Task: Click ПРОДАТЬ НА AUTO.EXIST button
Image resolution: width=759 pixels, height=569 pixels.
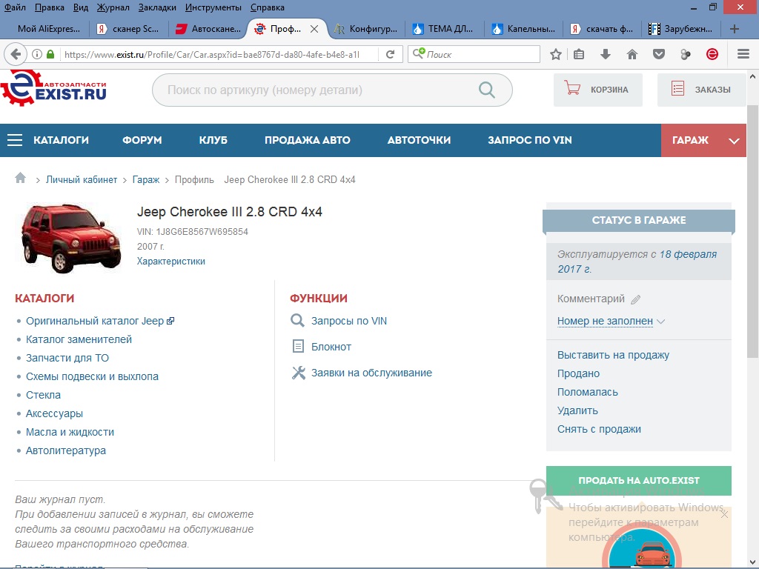Action: [638, 480]
